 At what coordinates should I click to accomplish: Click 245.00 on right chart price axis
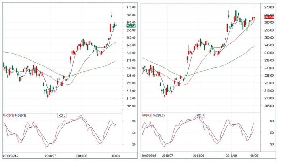point(269,45)
